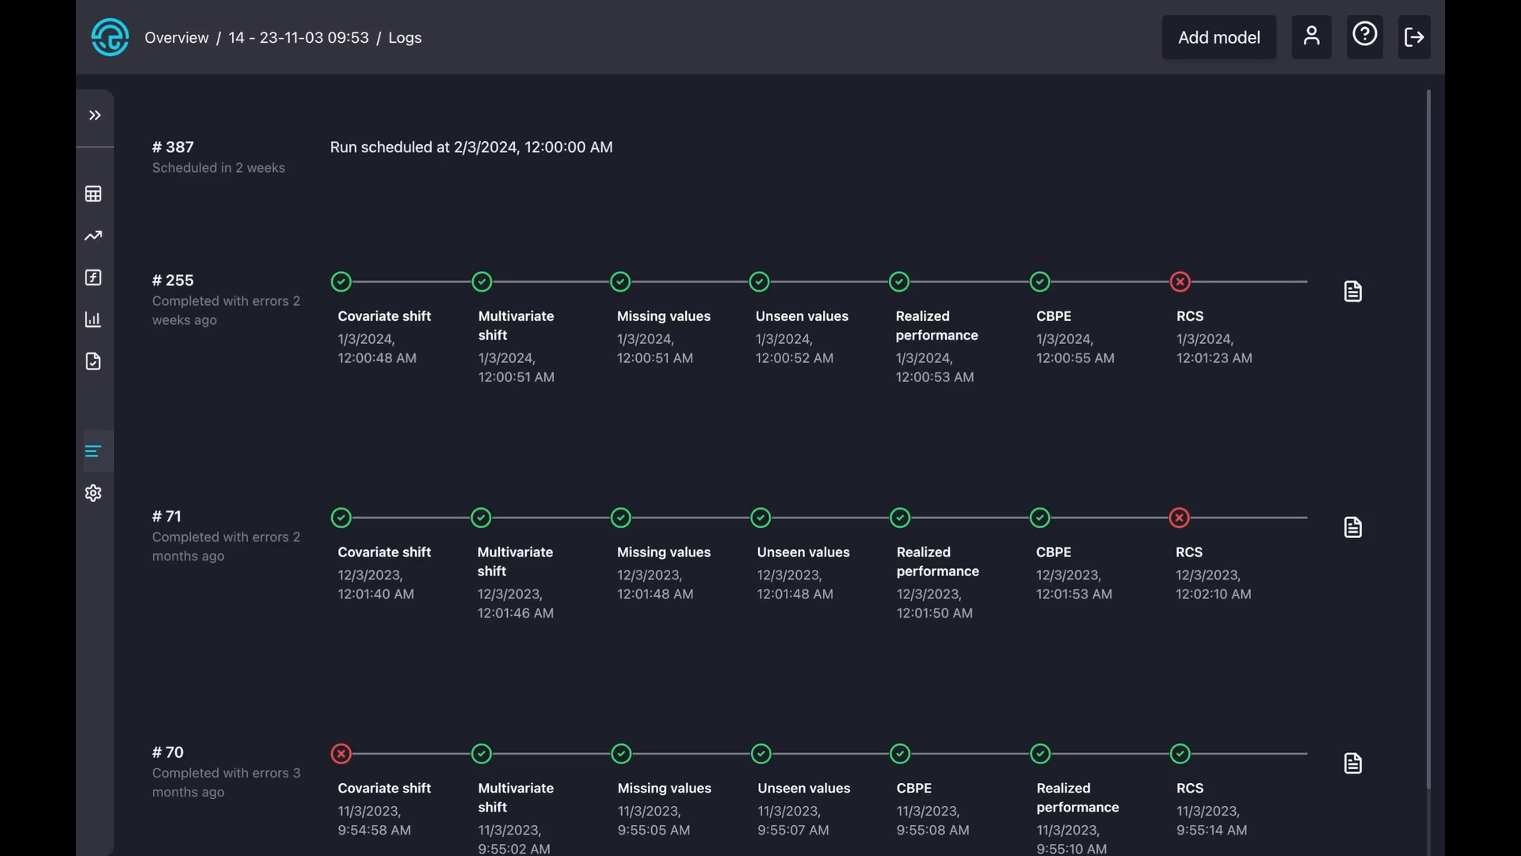This screenshot has width=1521, height=856.
Task: Open the bar chart sidebar icon
Action: point(93,319)
